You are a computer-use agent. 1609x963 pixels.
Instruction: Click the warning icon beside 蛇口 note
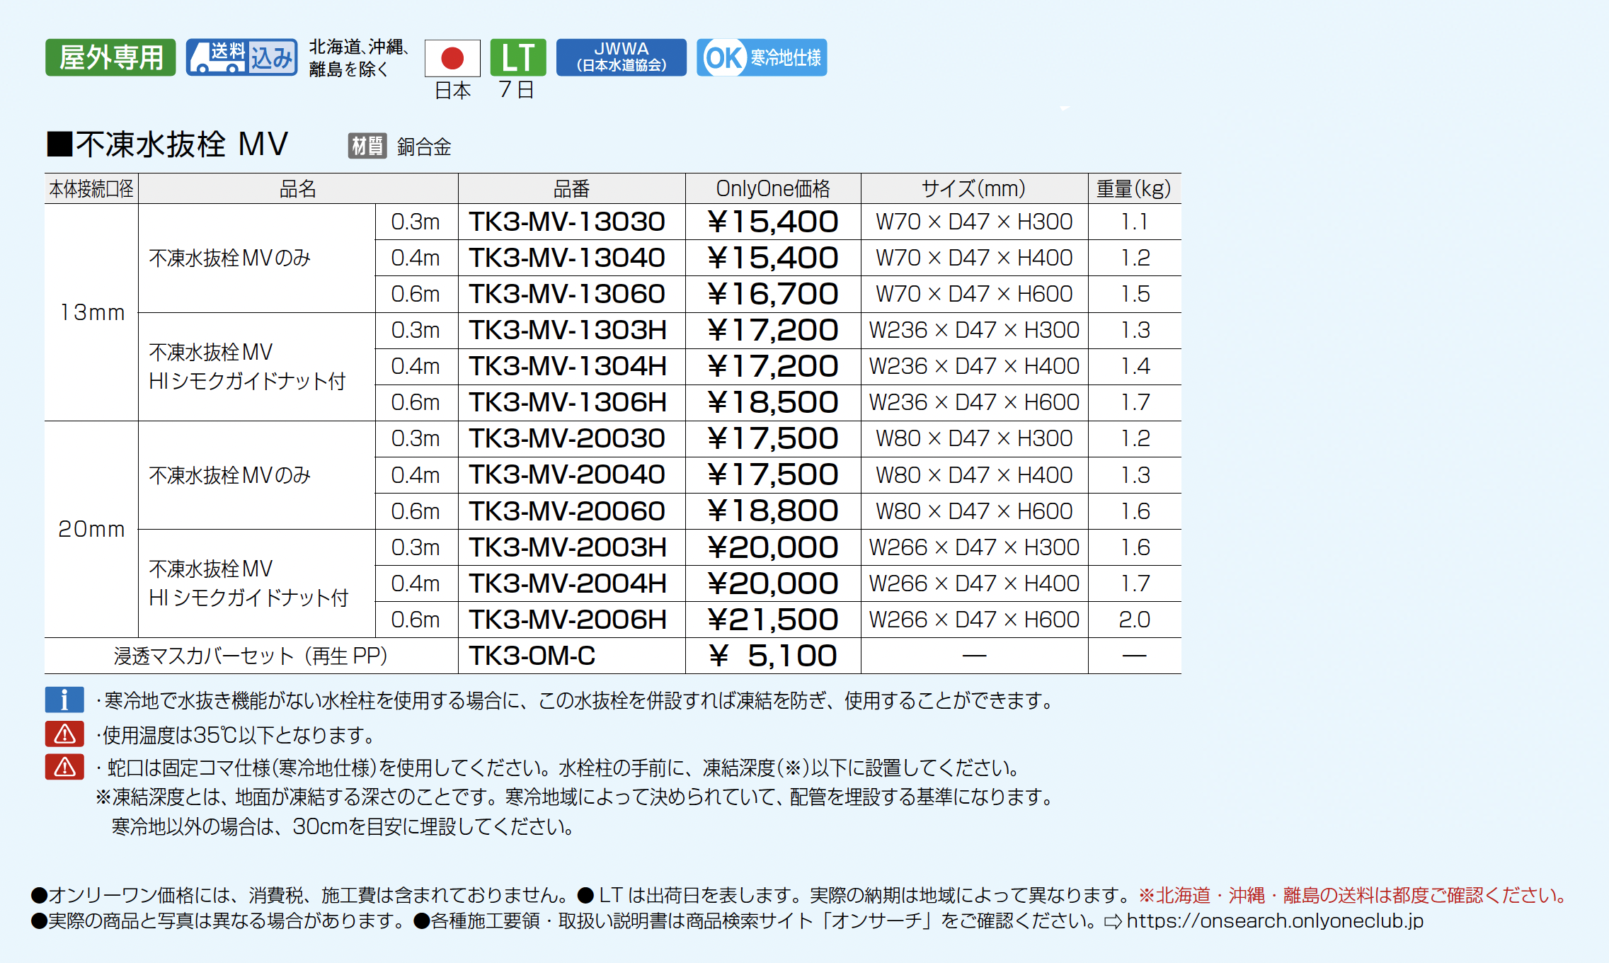pos(64,767)
